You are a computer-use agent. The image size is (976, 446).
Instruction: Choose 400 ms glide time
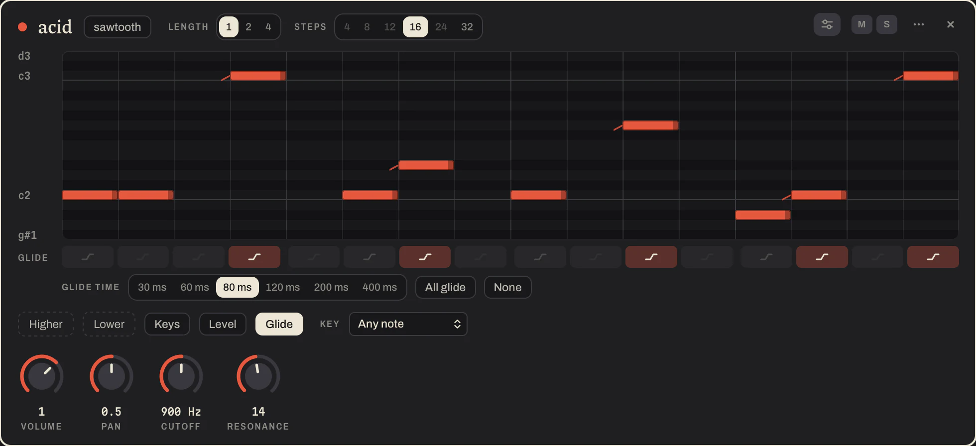pos(379,287)
